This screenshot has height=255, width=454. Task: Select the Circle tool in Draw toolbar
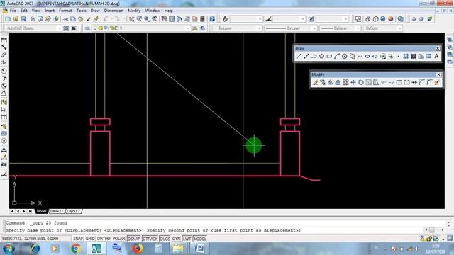point(344,57)
